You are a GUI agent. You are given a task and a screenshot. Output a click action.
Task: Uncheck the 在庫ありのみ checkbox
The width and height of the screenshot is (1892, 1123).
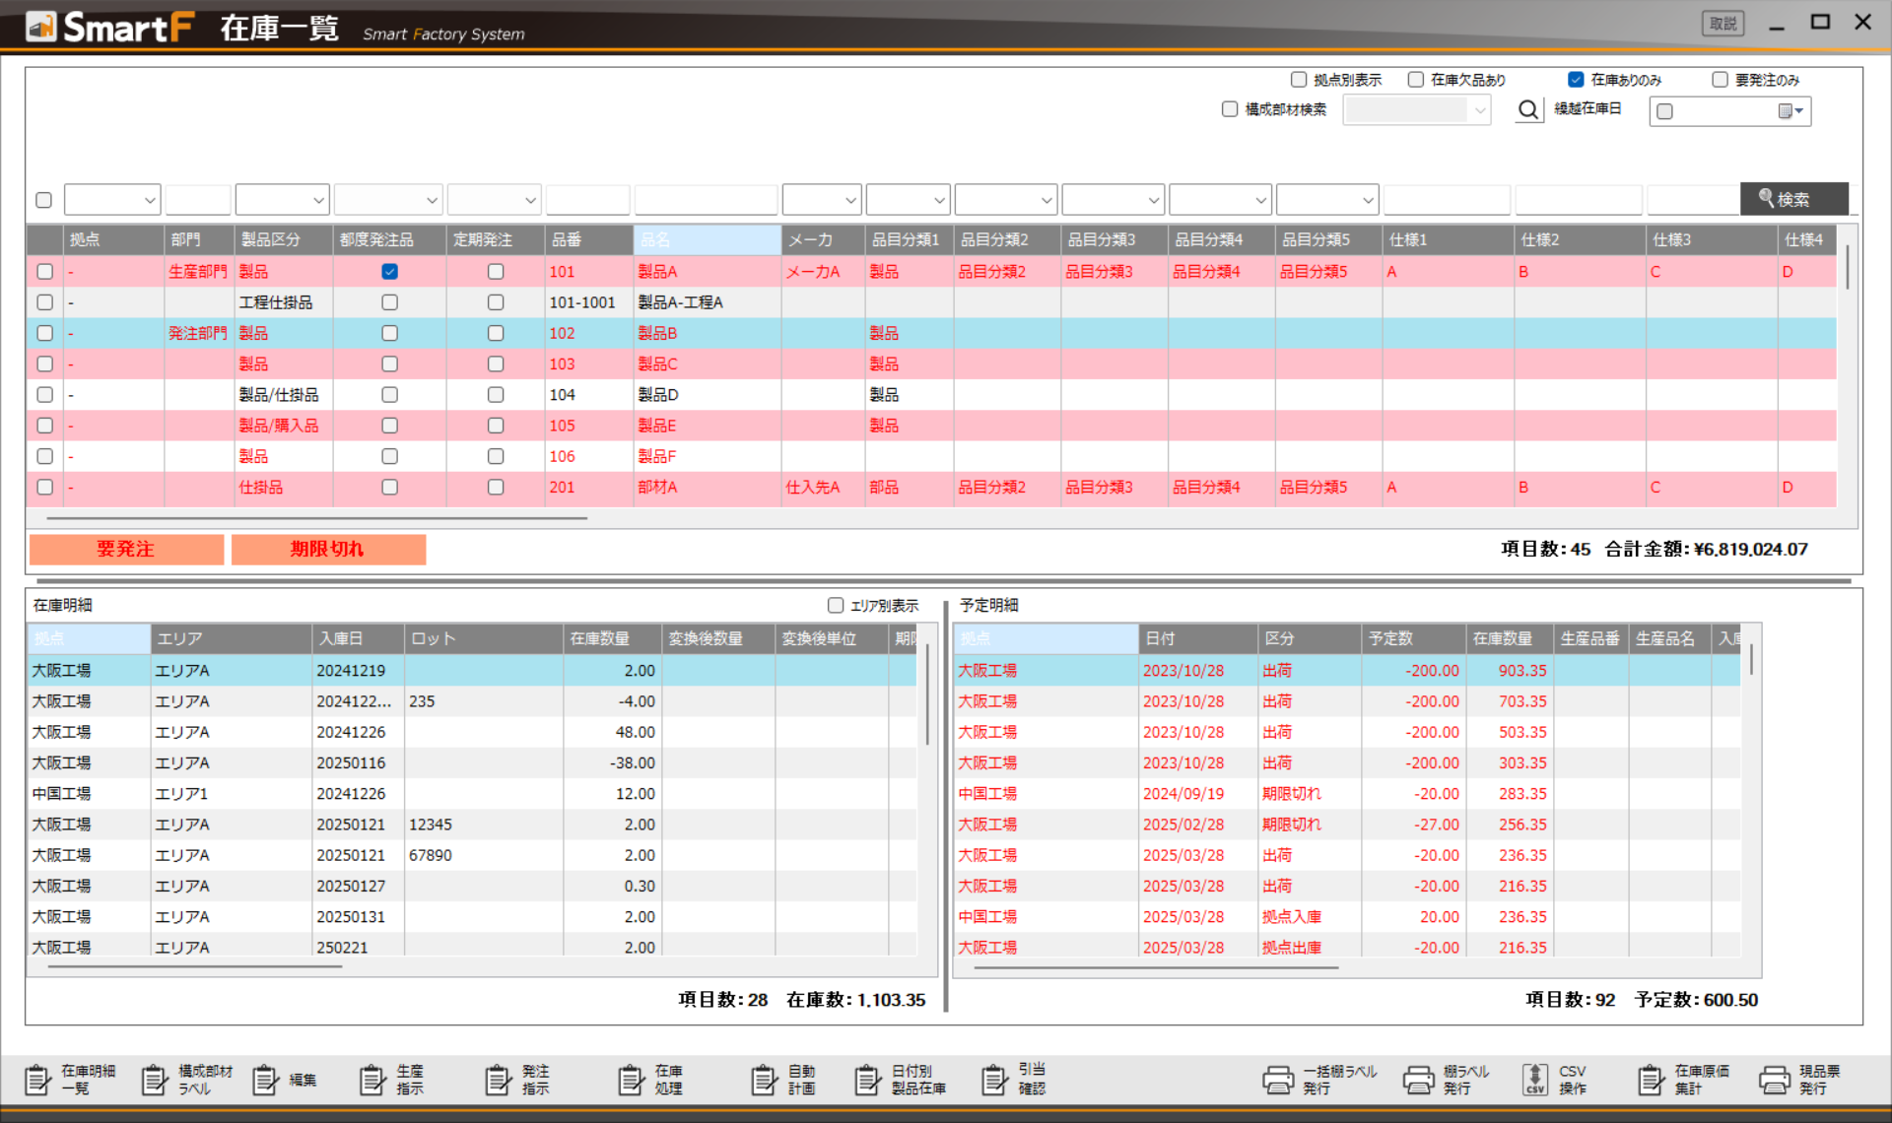(1576, 80)
